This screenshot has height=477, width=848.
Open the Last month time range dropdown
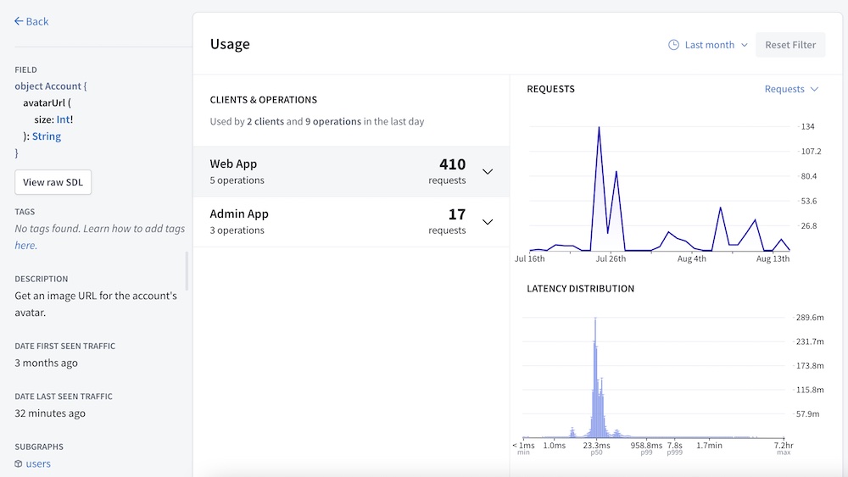(708, 45)
